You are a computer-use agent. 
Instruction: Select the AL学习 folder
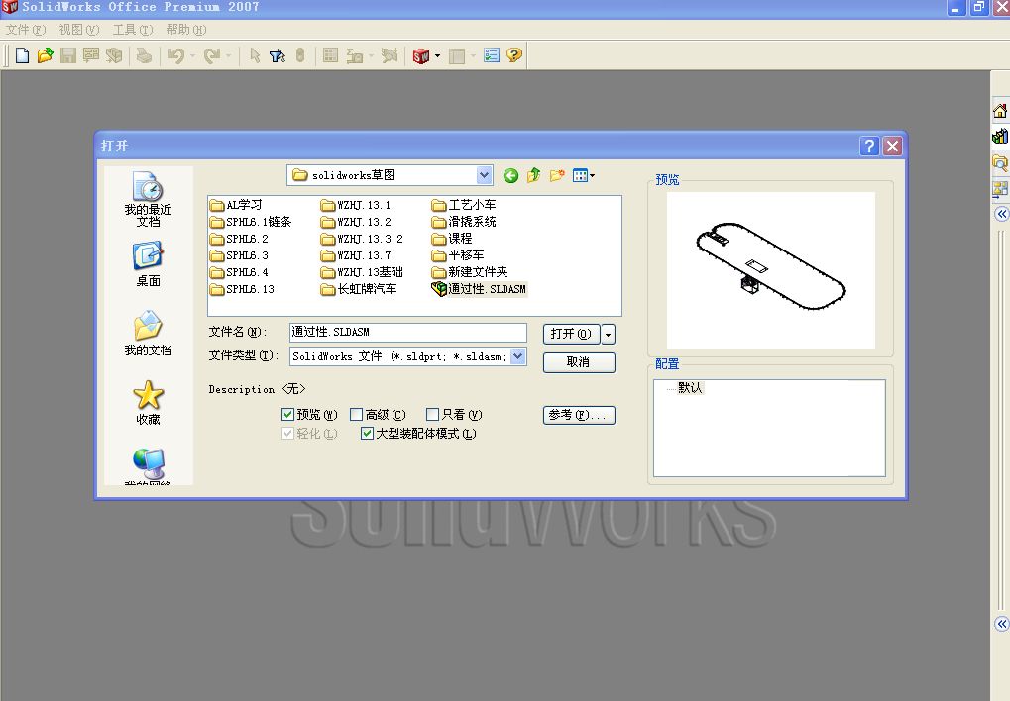[236, 205]
